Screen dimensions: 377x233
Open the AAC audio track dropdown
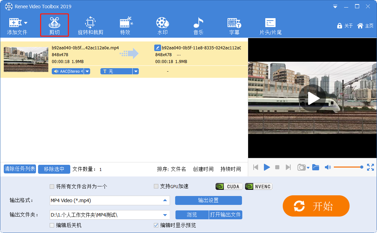click(x=87, y=71)
